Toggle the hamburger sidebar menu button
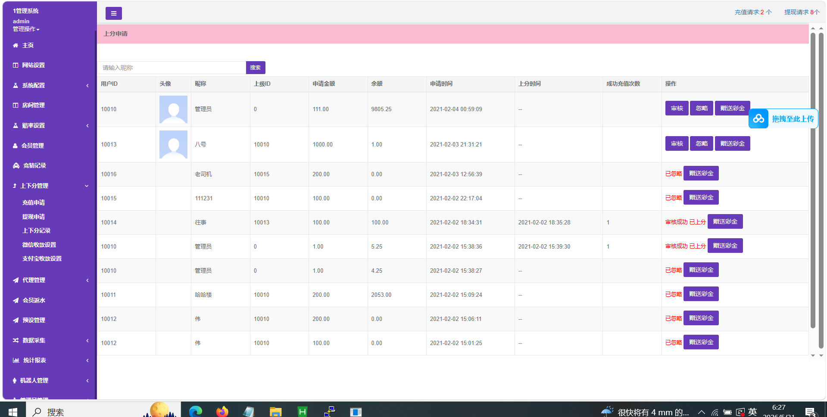Viewport: 827px width, 417px height. click(x=113, y=13)
